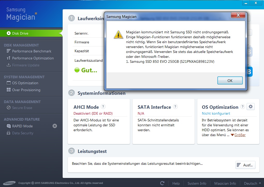Click the RAPID Mode drive icon
The height and width of the screenshot is (187, 264).
[x=9, y=126]
